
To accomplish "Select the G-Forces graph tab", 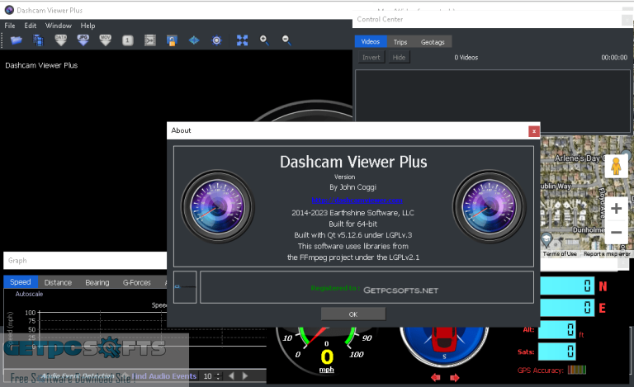I will [137, 282].
